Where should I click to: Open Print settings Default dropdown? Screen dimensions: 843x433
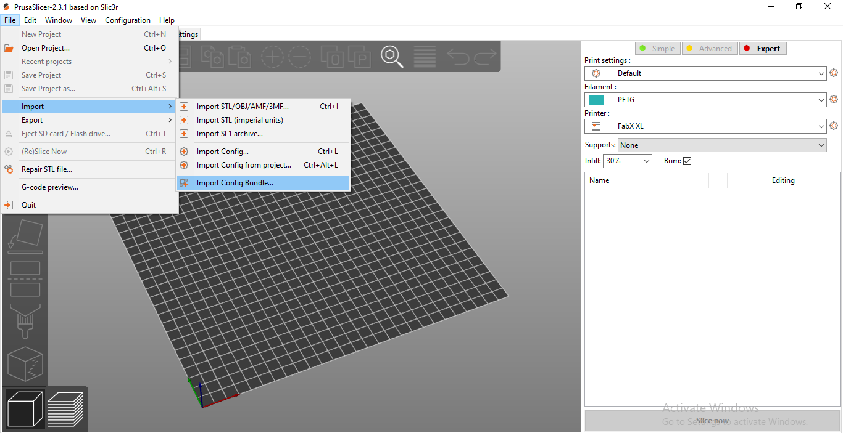705,73
